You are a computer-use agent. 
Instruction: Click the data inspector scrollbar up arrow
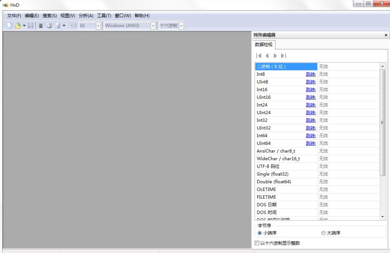tap(383, 66)
